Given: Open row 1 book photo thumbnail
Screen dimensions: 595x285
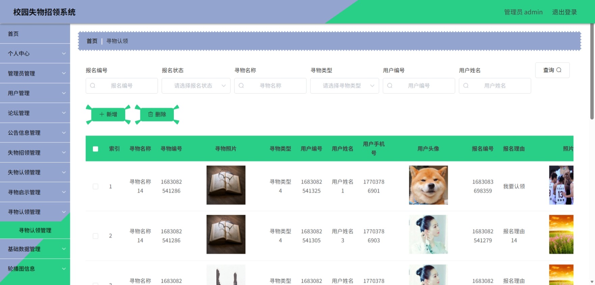Looking at the screenshot, I should coord(226,185).
